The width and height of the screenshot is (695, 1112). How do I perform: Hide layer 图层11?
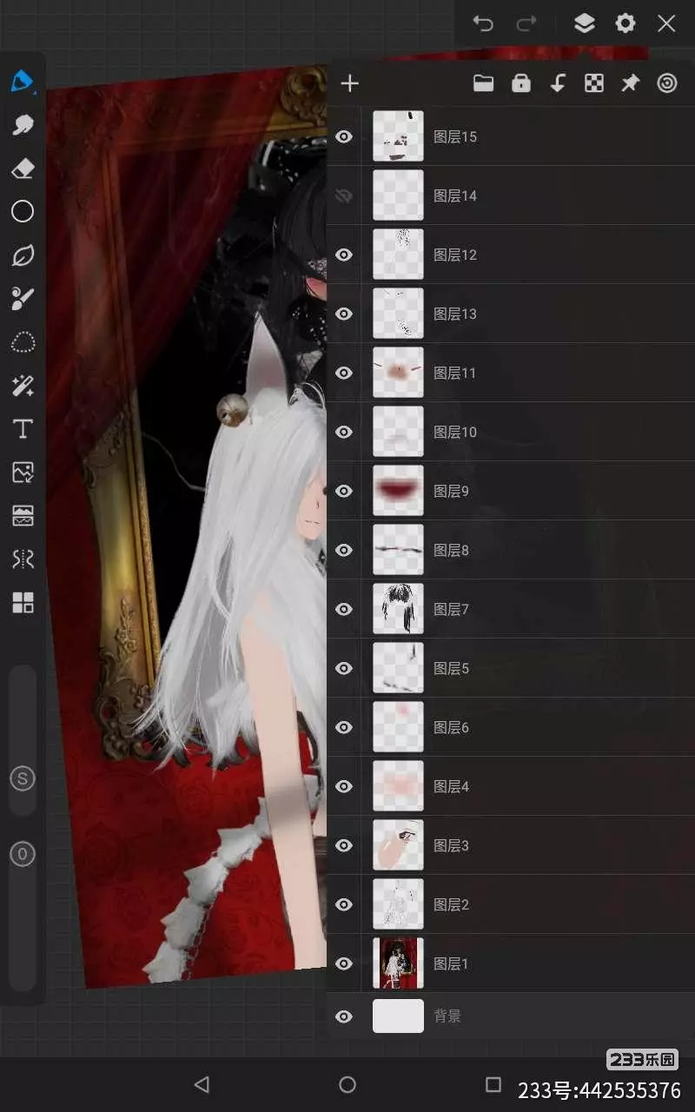tap(345, 373)
